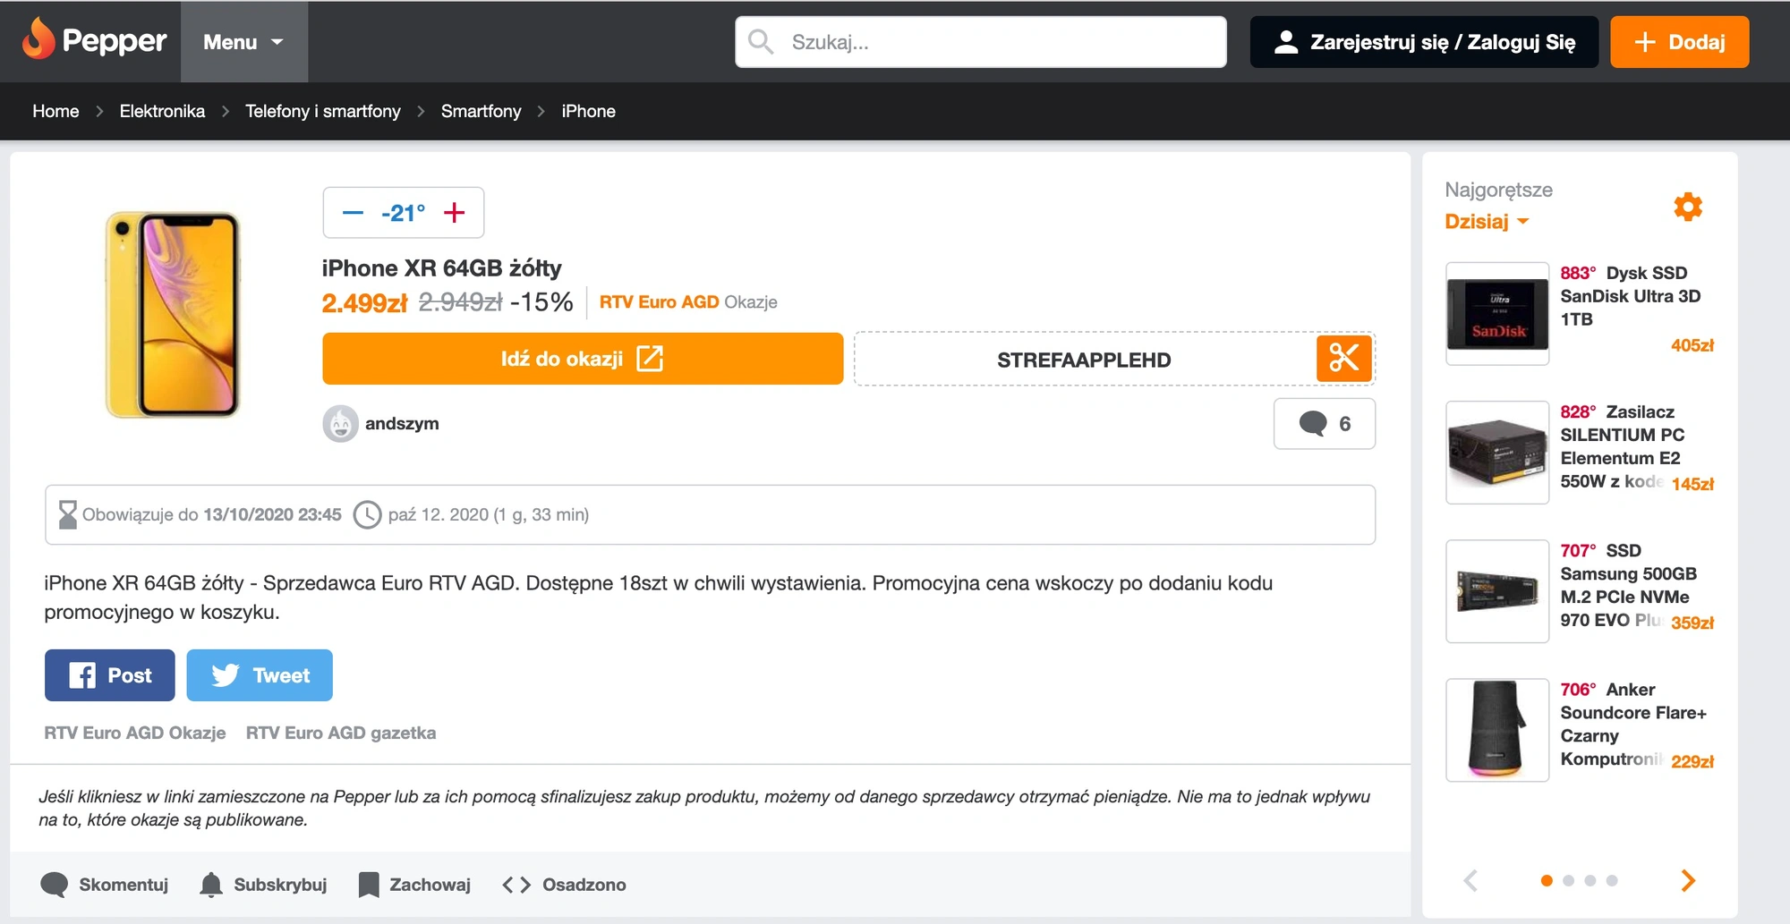This screenshot has width=1790, height=924.
Task: Go to the next hottest deals page arrow
Action: [x=1688, y=880]
